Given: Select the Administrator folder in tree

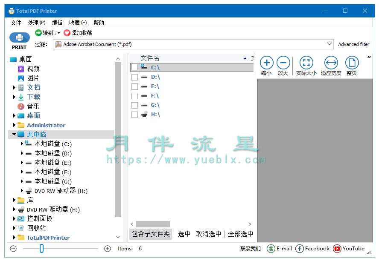Looking at the screenshot, I should 46,125.
